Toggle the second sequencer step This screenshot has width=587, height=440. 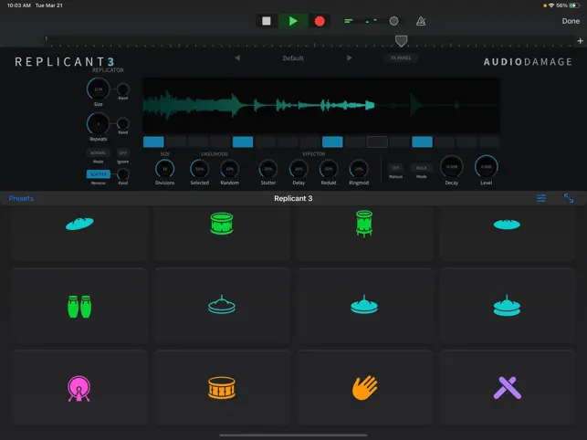[x=176, y=141]
